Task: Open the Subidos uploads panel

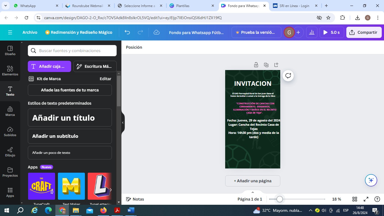Action: tap(10, 131)
